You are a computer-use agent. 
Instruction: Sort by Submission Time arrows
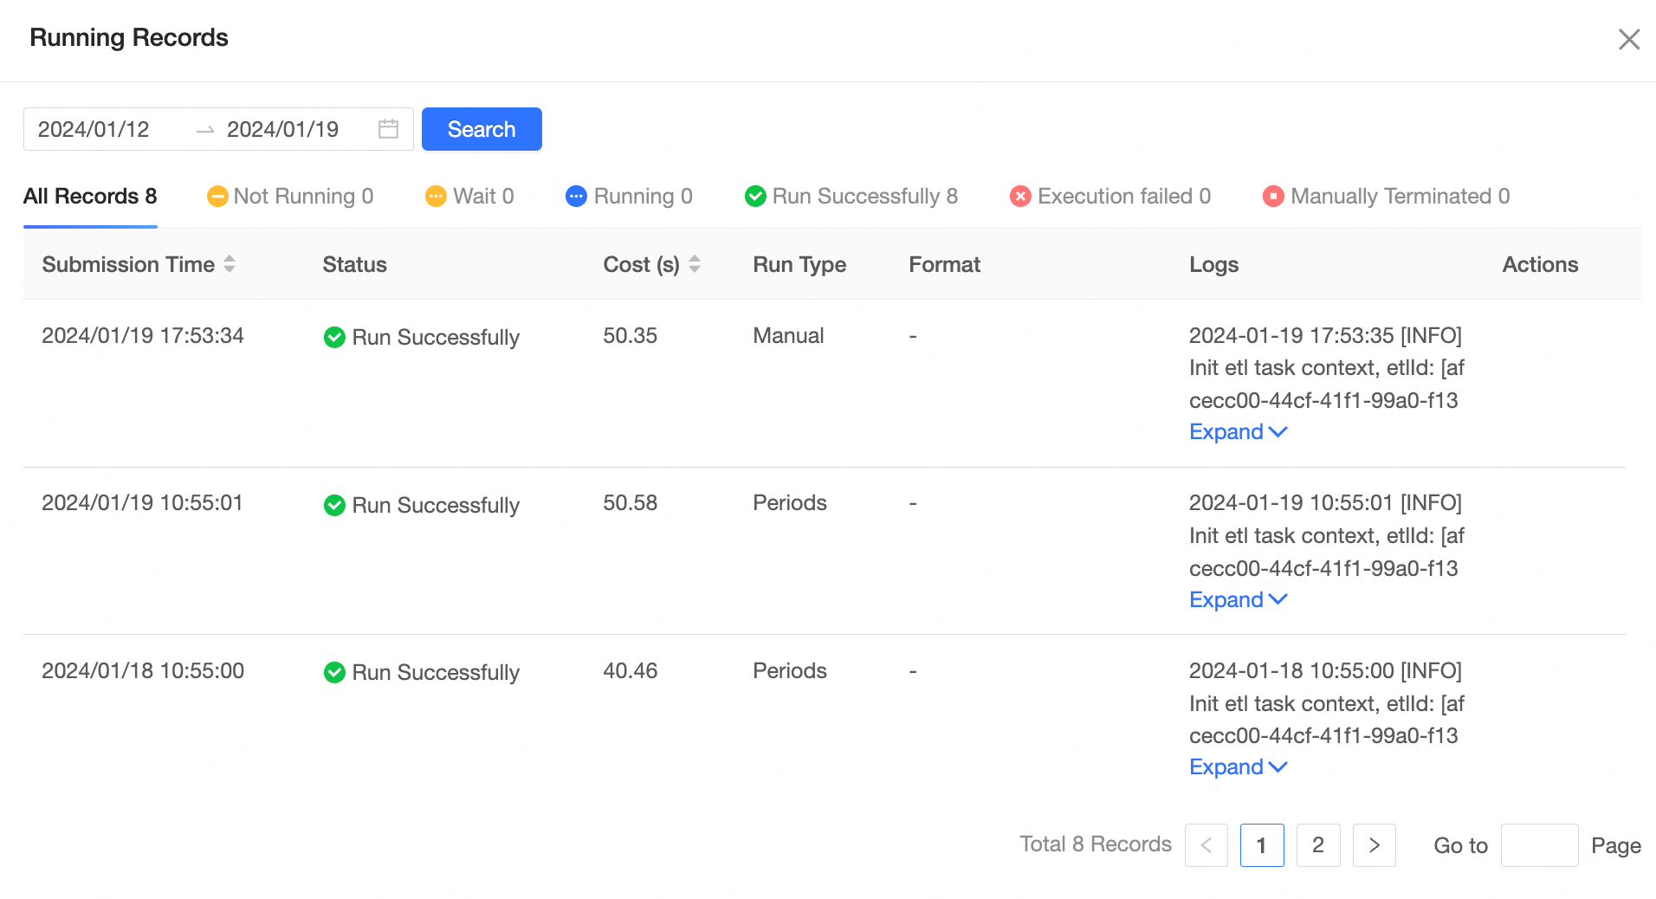[x=230, y=264]
